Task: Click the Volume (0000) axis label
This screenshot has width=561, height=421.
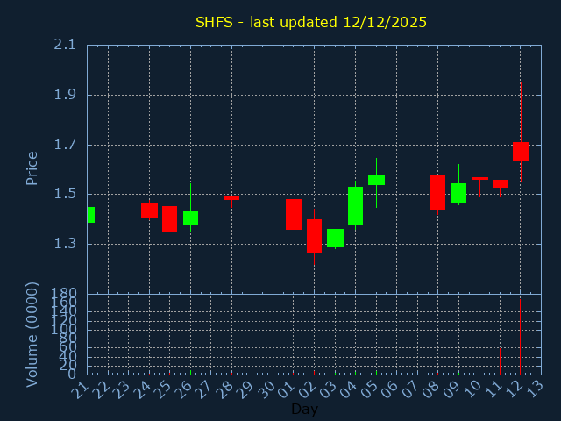Action: (x=32, y=334)
